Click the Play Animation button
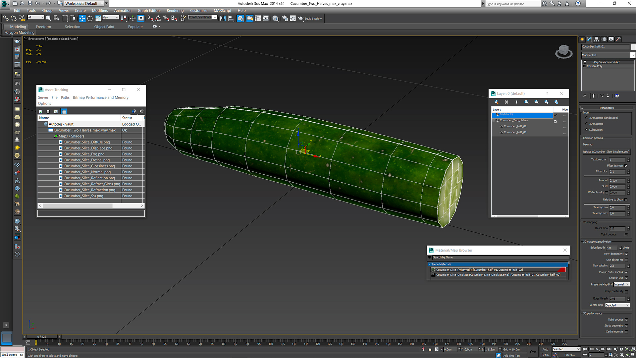636x358 pixels. tap(597, 349)
